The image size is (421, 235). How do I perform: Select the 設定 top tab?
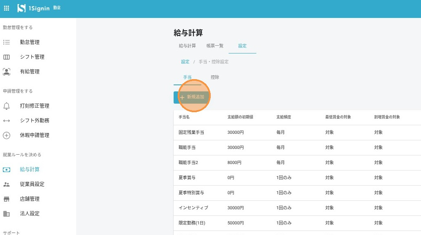click(x=242, y=46)
